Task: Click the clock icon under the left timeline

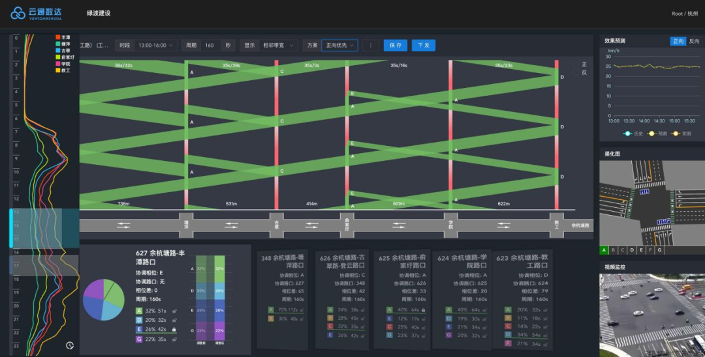Action: click(x=70, y=345)
